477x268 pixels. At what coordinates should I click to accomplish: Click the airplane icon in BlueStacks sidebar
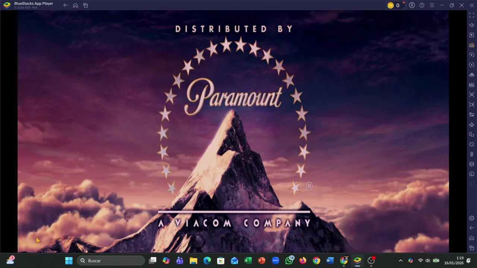pyautogui.click(x=471, y=124)
